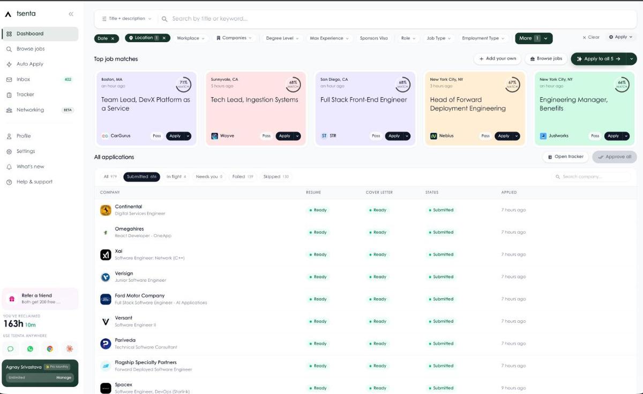Screen dimensions: 643x394
Task: Click the chat bubble icon under Use Tsenta Anywhere
Action: click(x=10, y=349)
